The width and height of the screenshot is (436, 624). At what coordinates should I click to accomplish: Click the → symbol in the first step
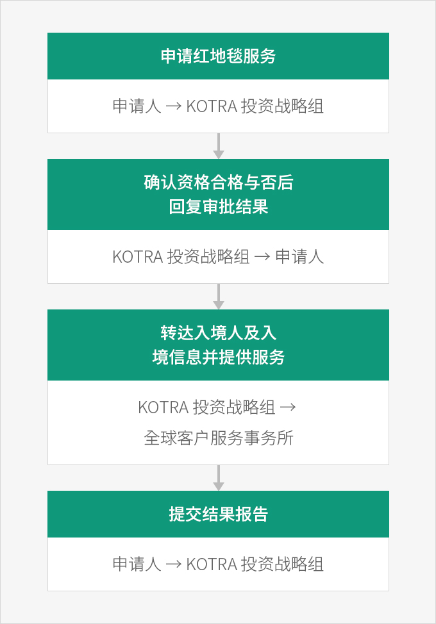pos(174,106)
